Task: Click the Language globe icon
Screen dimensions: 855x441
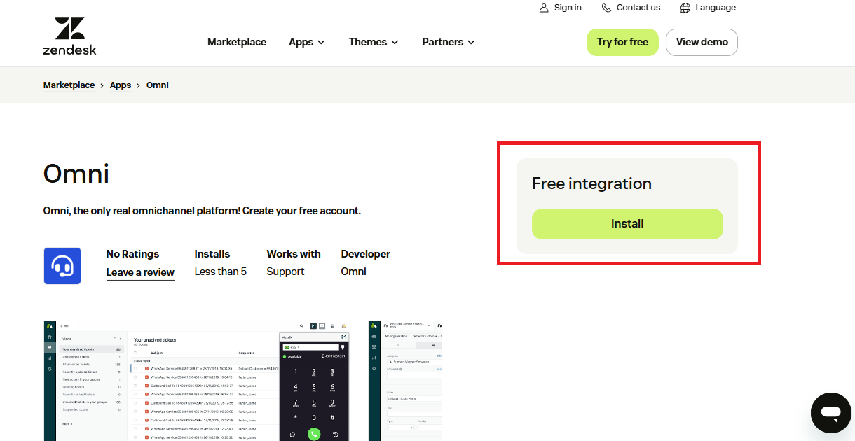Action: (x=685, y=8)
